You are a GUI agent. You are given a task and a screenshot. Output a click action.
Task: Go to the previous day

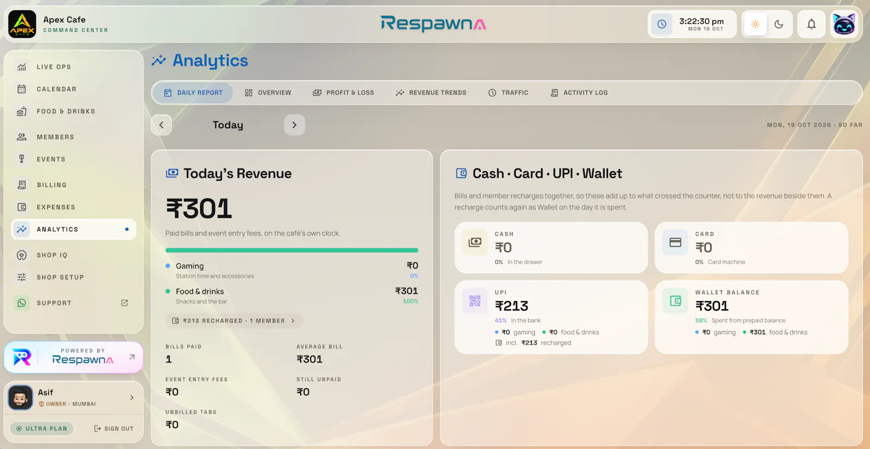[x=161, y=125]
